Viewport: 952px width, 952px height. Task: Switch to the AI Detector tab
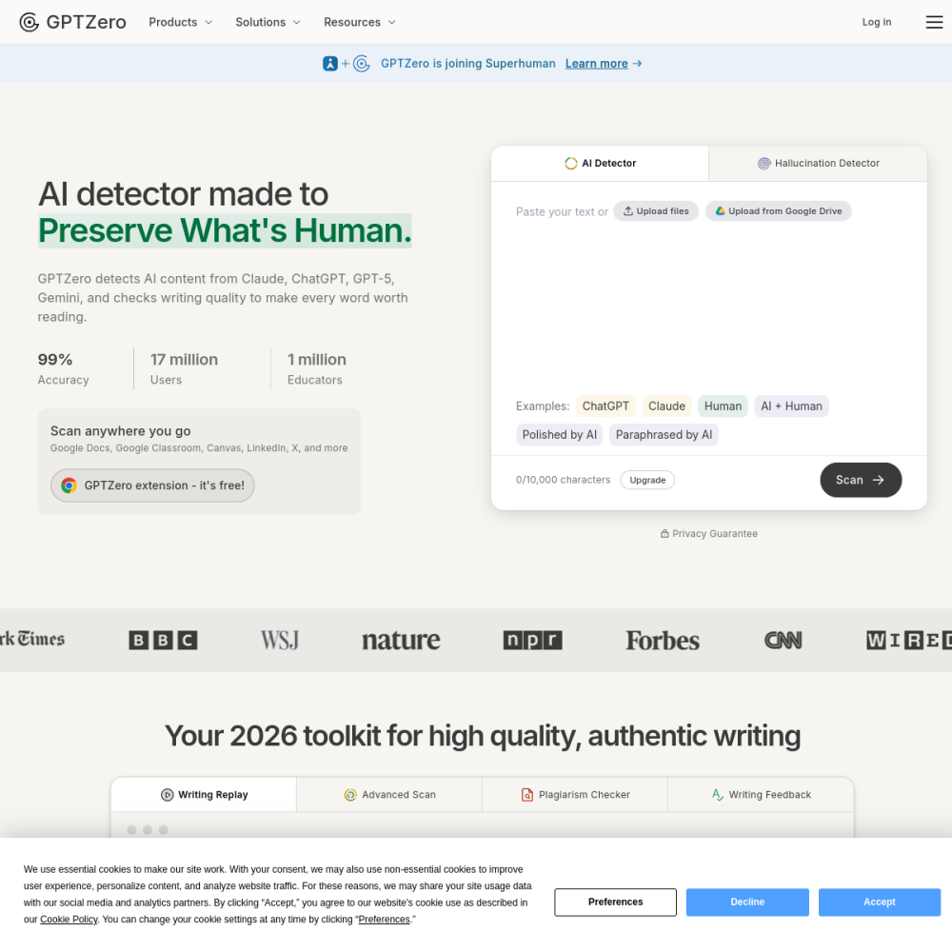(600, 164)
